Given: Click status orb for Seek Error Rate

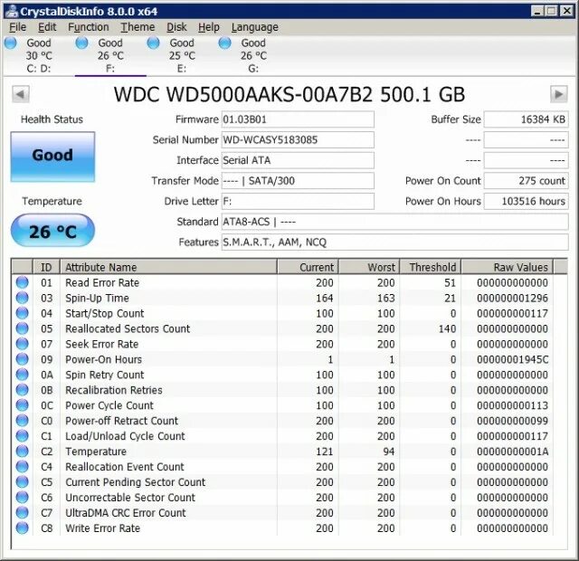Looking at the screenshot, I should pos(22,344).
